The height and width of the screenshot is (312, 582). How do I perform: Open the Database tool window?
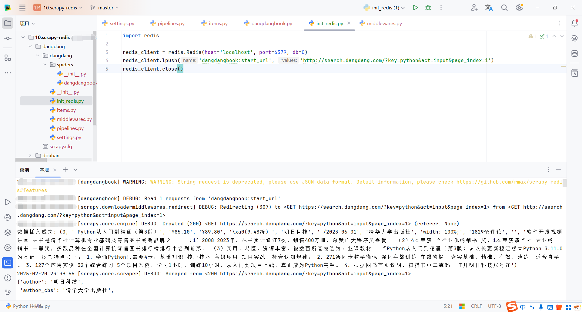point(574,54)
